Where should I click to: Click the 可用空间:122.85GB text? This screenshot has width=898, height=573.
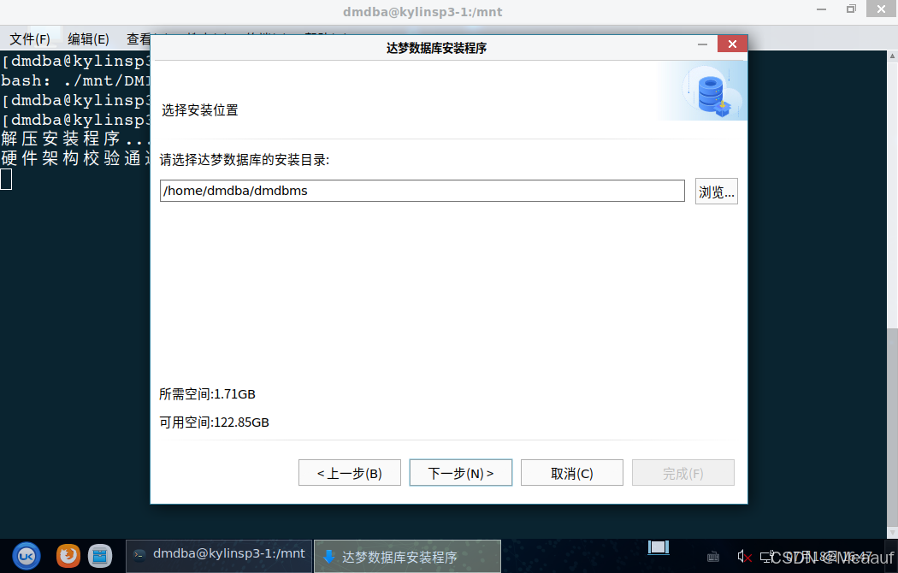point(214,422)
